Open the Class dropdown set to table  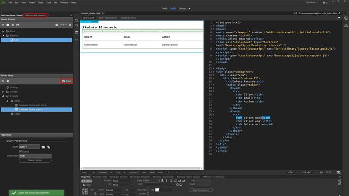[151, 181]
